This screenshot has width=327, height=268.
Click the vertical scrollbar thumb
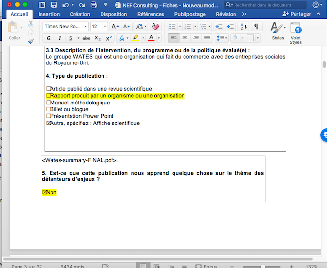[x=324, y=64]
